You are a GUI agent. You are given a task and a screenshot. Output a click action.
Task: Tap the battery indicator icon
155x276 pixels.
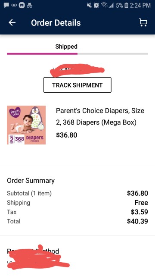click(x=126, y=6)
